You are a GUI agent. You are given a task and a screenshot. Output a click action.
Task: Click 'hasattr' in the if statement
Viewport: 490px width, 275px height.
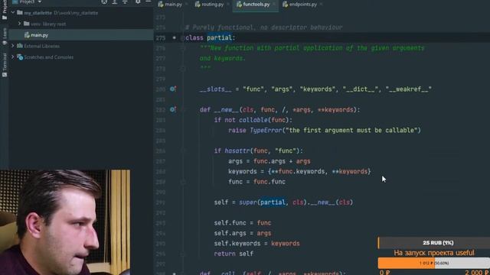[x=237, y=151]
